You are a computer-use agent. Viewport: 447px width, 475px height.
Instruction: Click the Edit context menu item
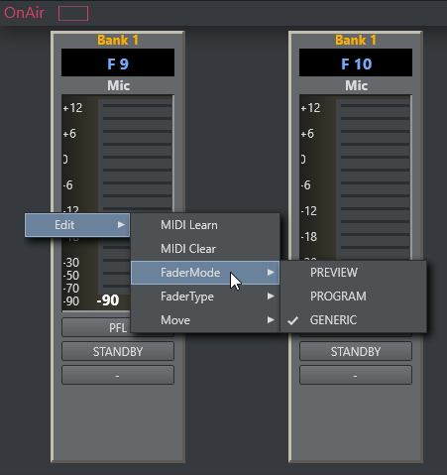[77, 225]
